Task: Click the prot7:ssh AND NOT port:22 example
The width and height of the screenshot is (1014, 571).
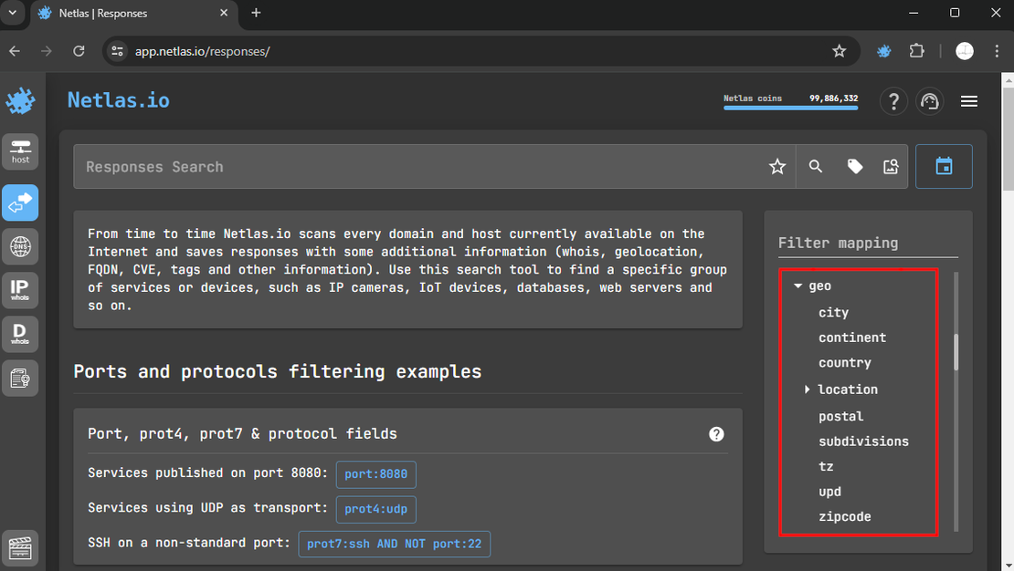Action: click(394, 544)
